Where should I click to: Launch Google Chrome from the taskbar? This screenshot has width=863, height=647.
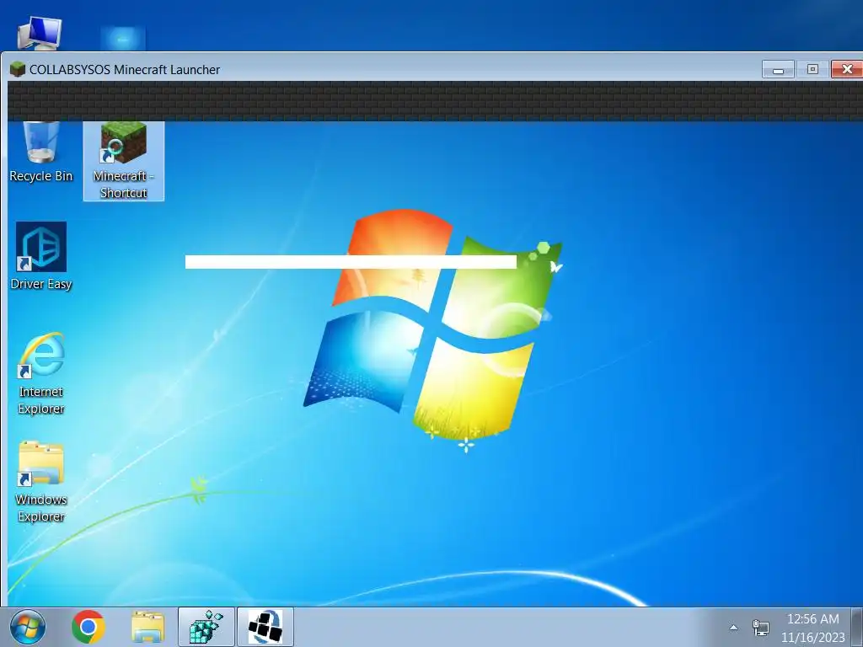click(x=88, y=627)
